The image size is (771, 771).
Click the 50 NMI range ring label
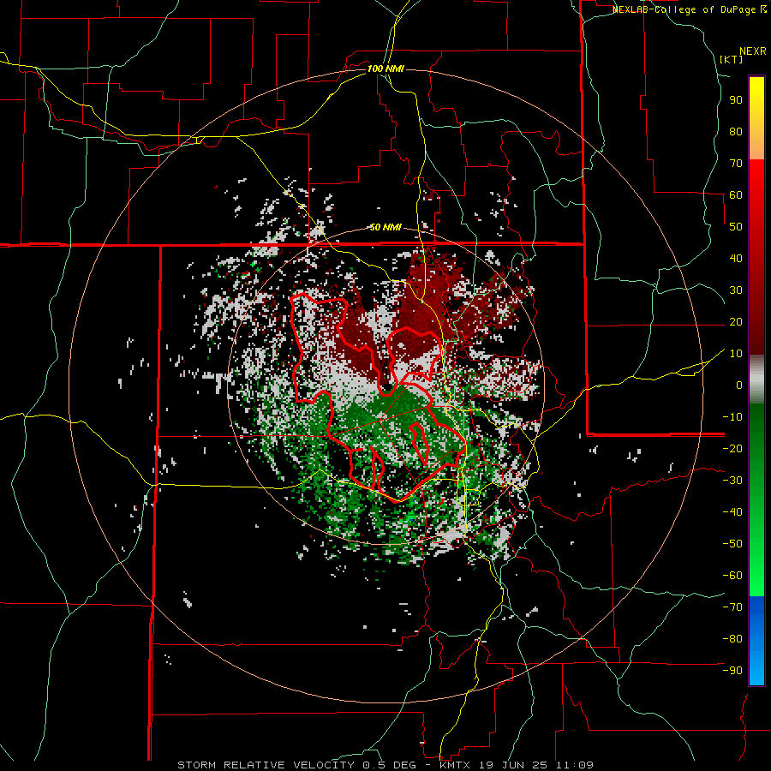coord(385,227)
